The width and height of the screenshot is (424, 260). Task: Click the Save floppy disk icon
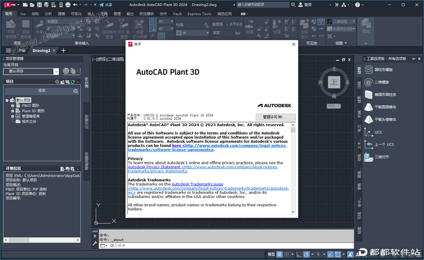tap(39, 5)
